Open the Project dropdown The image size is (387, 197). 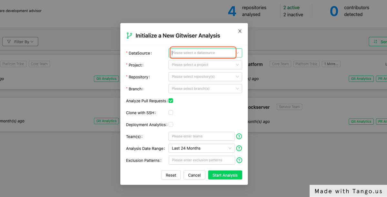[x=205, y=65]
